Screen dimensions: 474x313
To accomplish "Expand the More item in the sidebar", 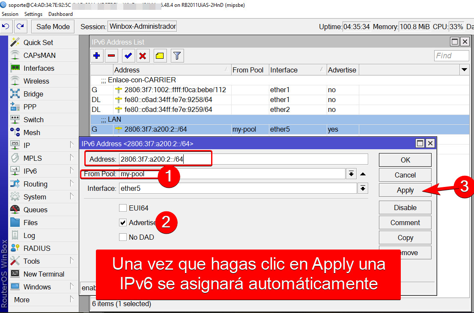I will (x=21, y=300).
